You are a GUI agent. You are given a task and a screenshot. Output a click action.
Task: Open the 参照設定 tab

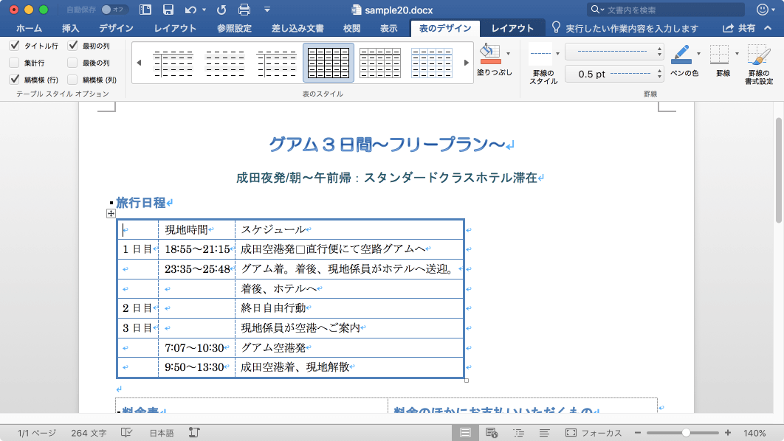coord(234,29)
